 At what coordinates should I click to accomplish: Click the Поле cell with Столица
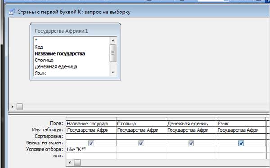pyautogui.click(x=141, y=124)
